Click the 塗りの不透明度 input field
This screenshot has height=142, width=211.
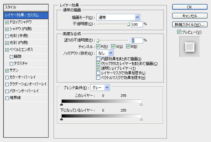(x=137, y=41)
